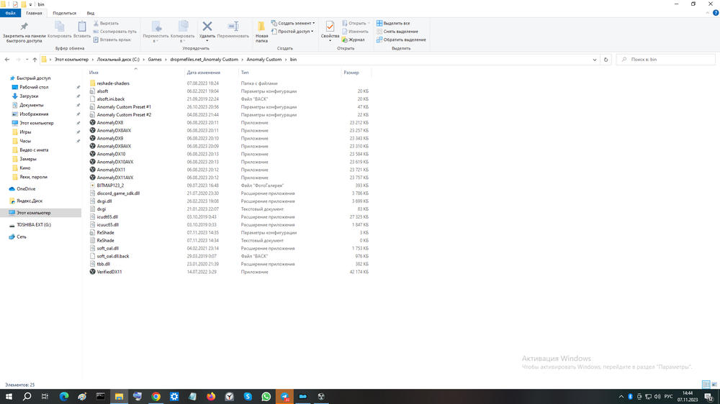Click the Up arrow navigation button
The height and width of the screenshot is (404, 720).
pos(35,60)
